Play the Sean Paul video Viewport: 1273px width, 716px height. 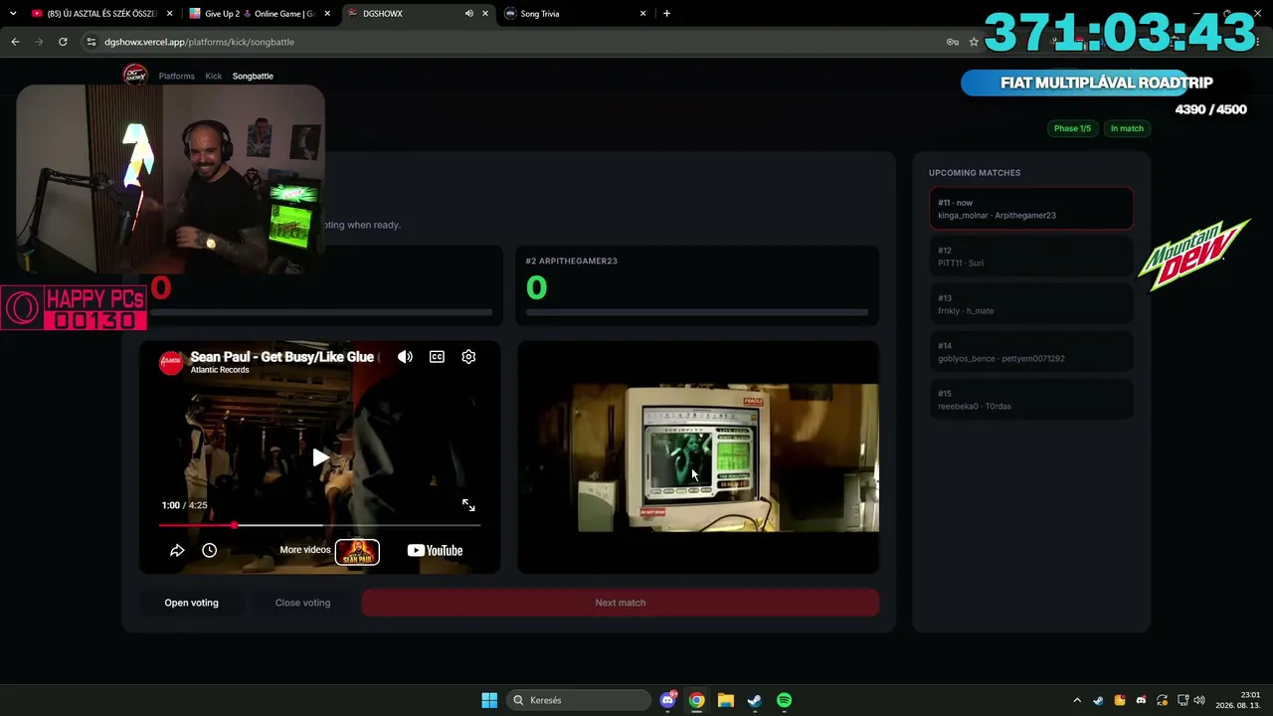point(319,457)
